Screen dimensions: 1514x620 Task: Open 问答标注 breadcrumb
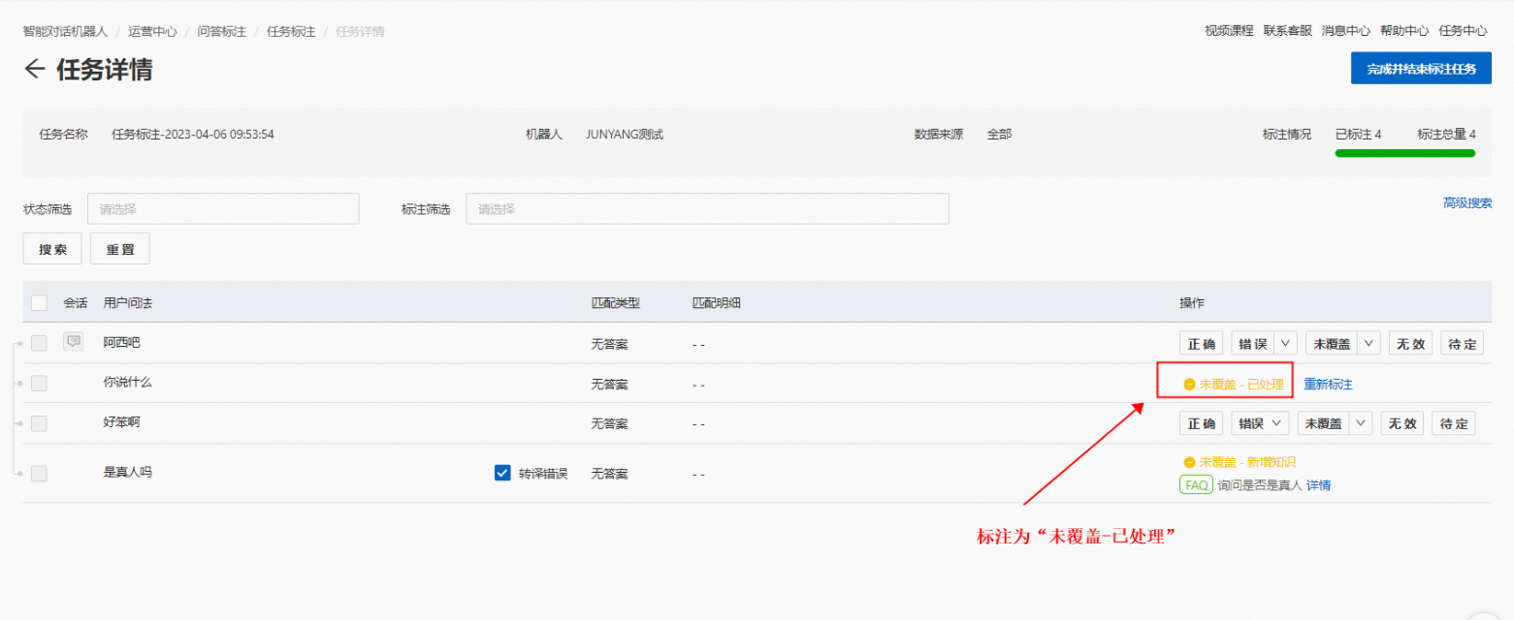[221, 31]
